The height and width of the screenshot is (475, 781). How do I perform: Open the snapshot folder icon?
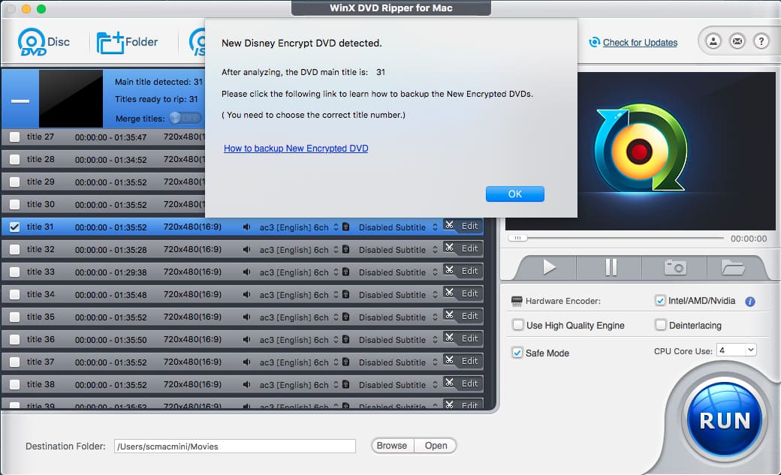coord(733,267)
